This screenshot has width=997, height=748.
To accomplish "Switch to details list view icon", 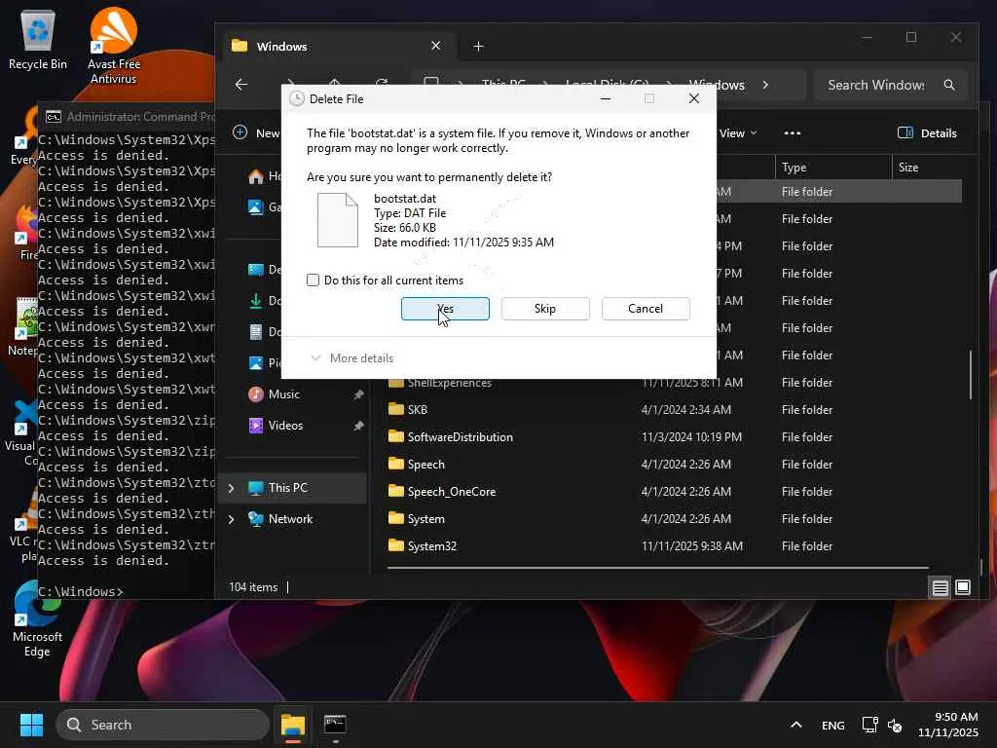I will 940,587.
